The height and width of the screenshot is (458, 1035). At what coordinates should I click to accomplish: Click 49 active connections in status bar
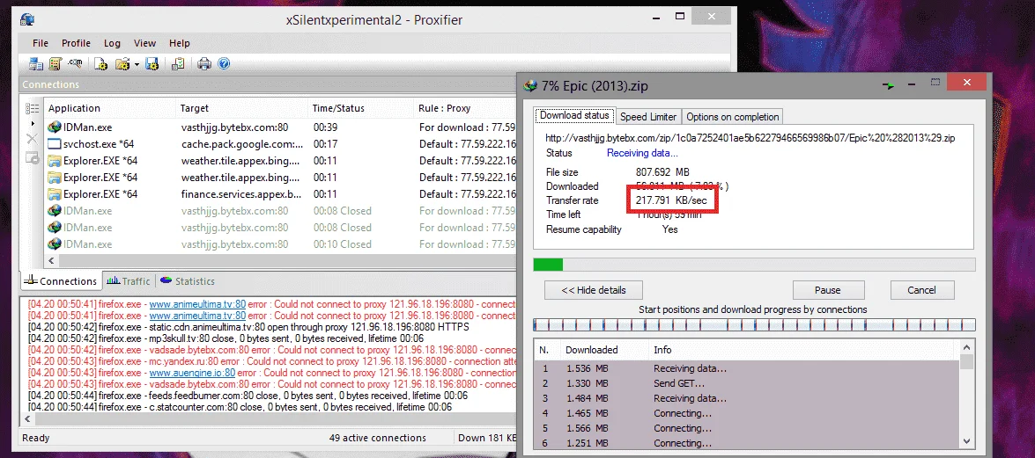(x=378, y=438)
